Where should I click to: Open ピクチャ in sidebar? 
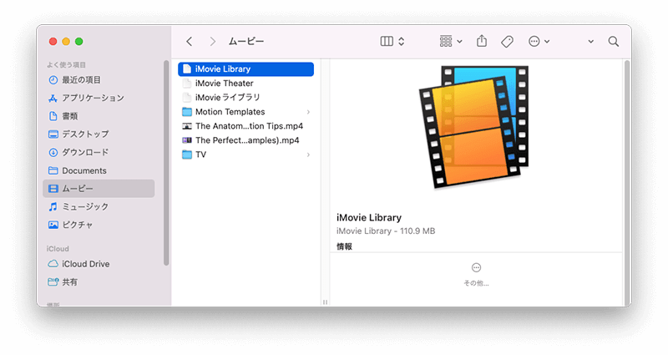[x=99, y=225]
